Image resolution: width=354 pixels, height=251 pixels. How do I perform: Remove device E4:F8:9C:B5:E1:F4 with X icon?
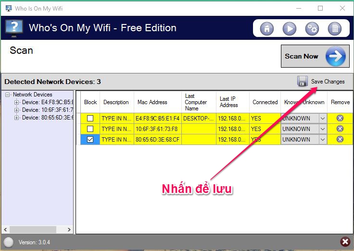340,118
